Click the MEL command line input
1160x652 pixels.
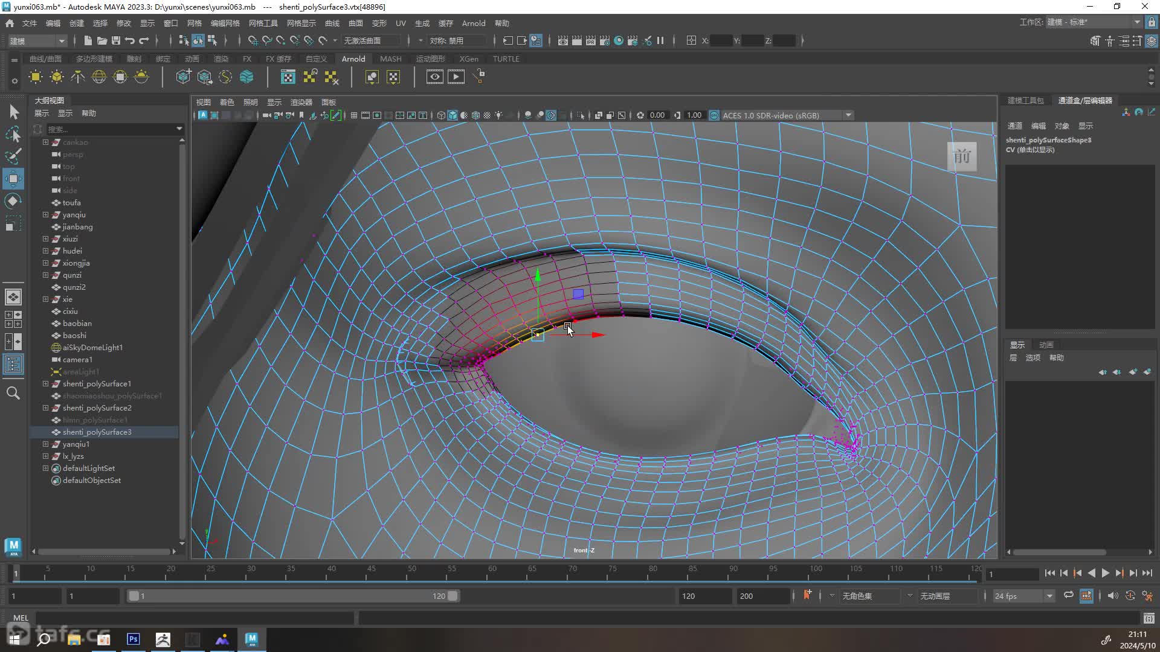(195, 618)
